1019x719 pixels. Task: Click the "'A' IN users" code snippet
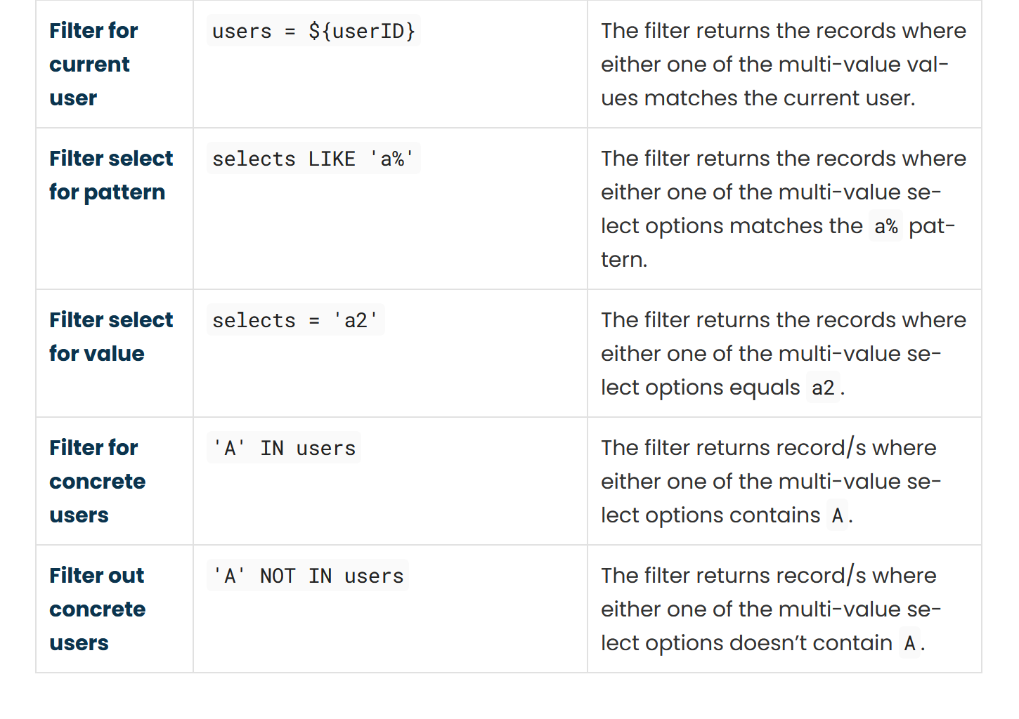tap(284, 448)
